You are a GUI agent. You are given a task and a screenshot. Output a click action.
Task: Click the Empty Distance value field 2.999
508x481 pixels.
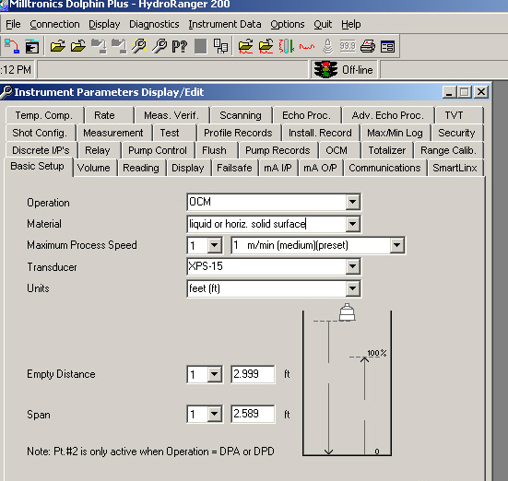253,374
